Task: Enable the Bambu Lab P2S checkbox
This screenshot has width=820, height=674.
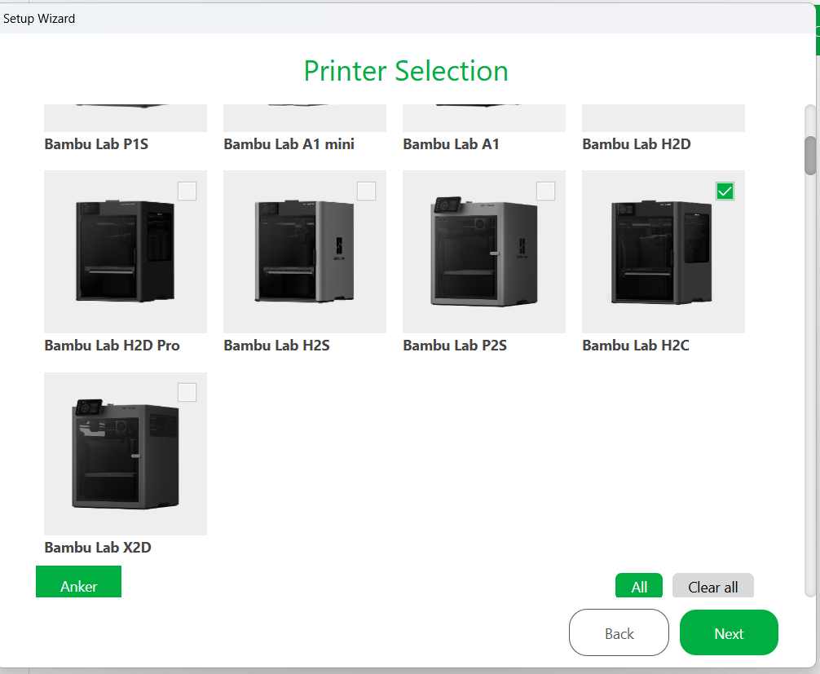Action: pyautogui.click(x=545, y=191)
